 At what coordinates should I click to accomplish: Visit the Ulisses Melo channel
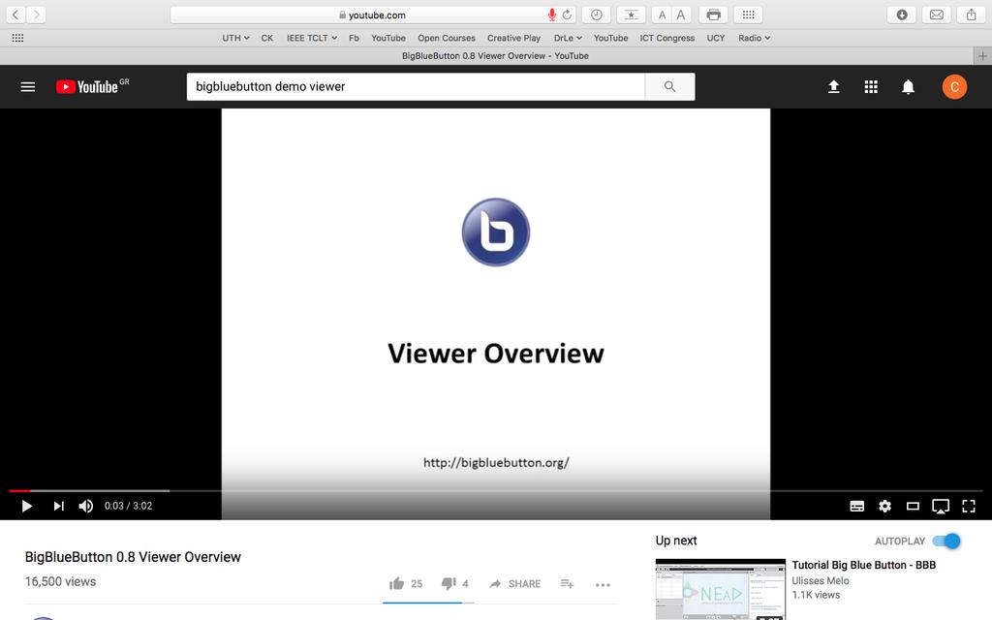820,580
